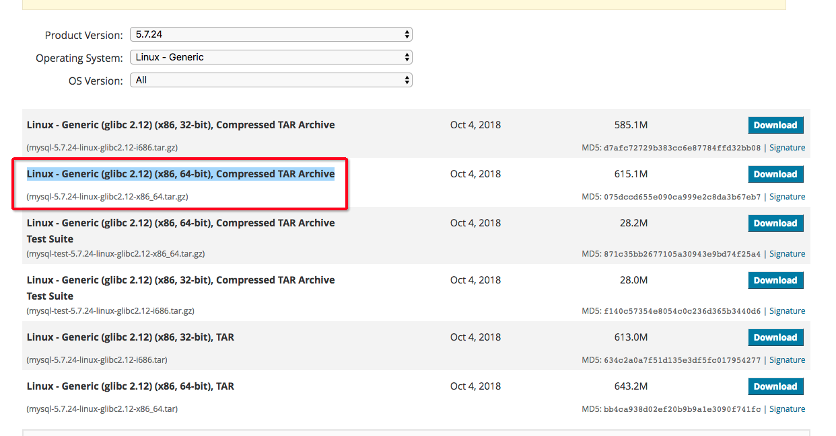Click the 32-bit TAR title in 613.0M row
This screenshot has height=436, width=836.
(x=131, y=337)
